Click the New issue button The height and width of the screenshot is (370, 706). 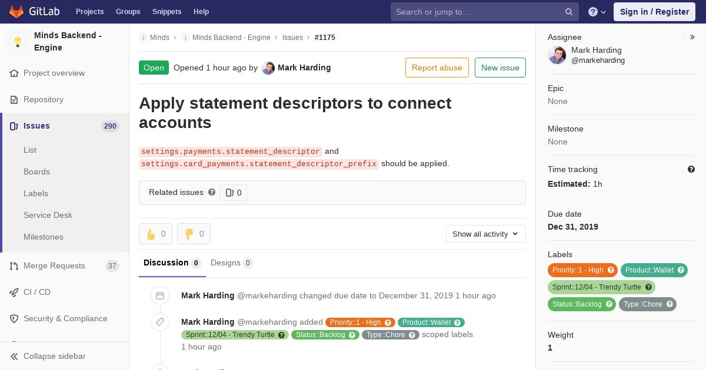tap(500, 68)
